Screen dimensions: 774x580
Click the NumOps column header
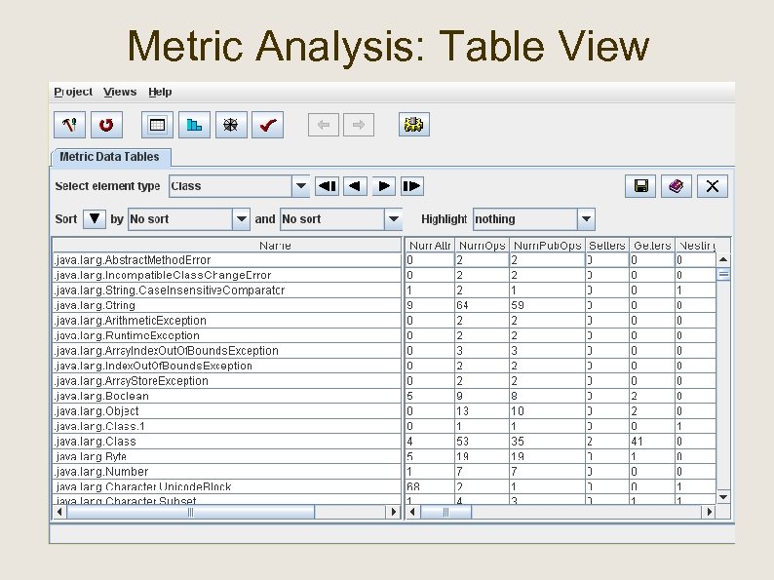(483, 246)
